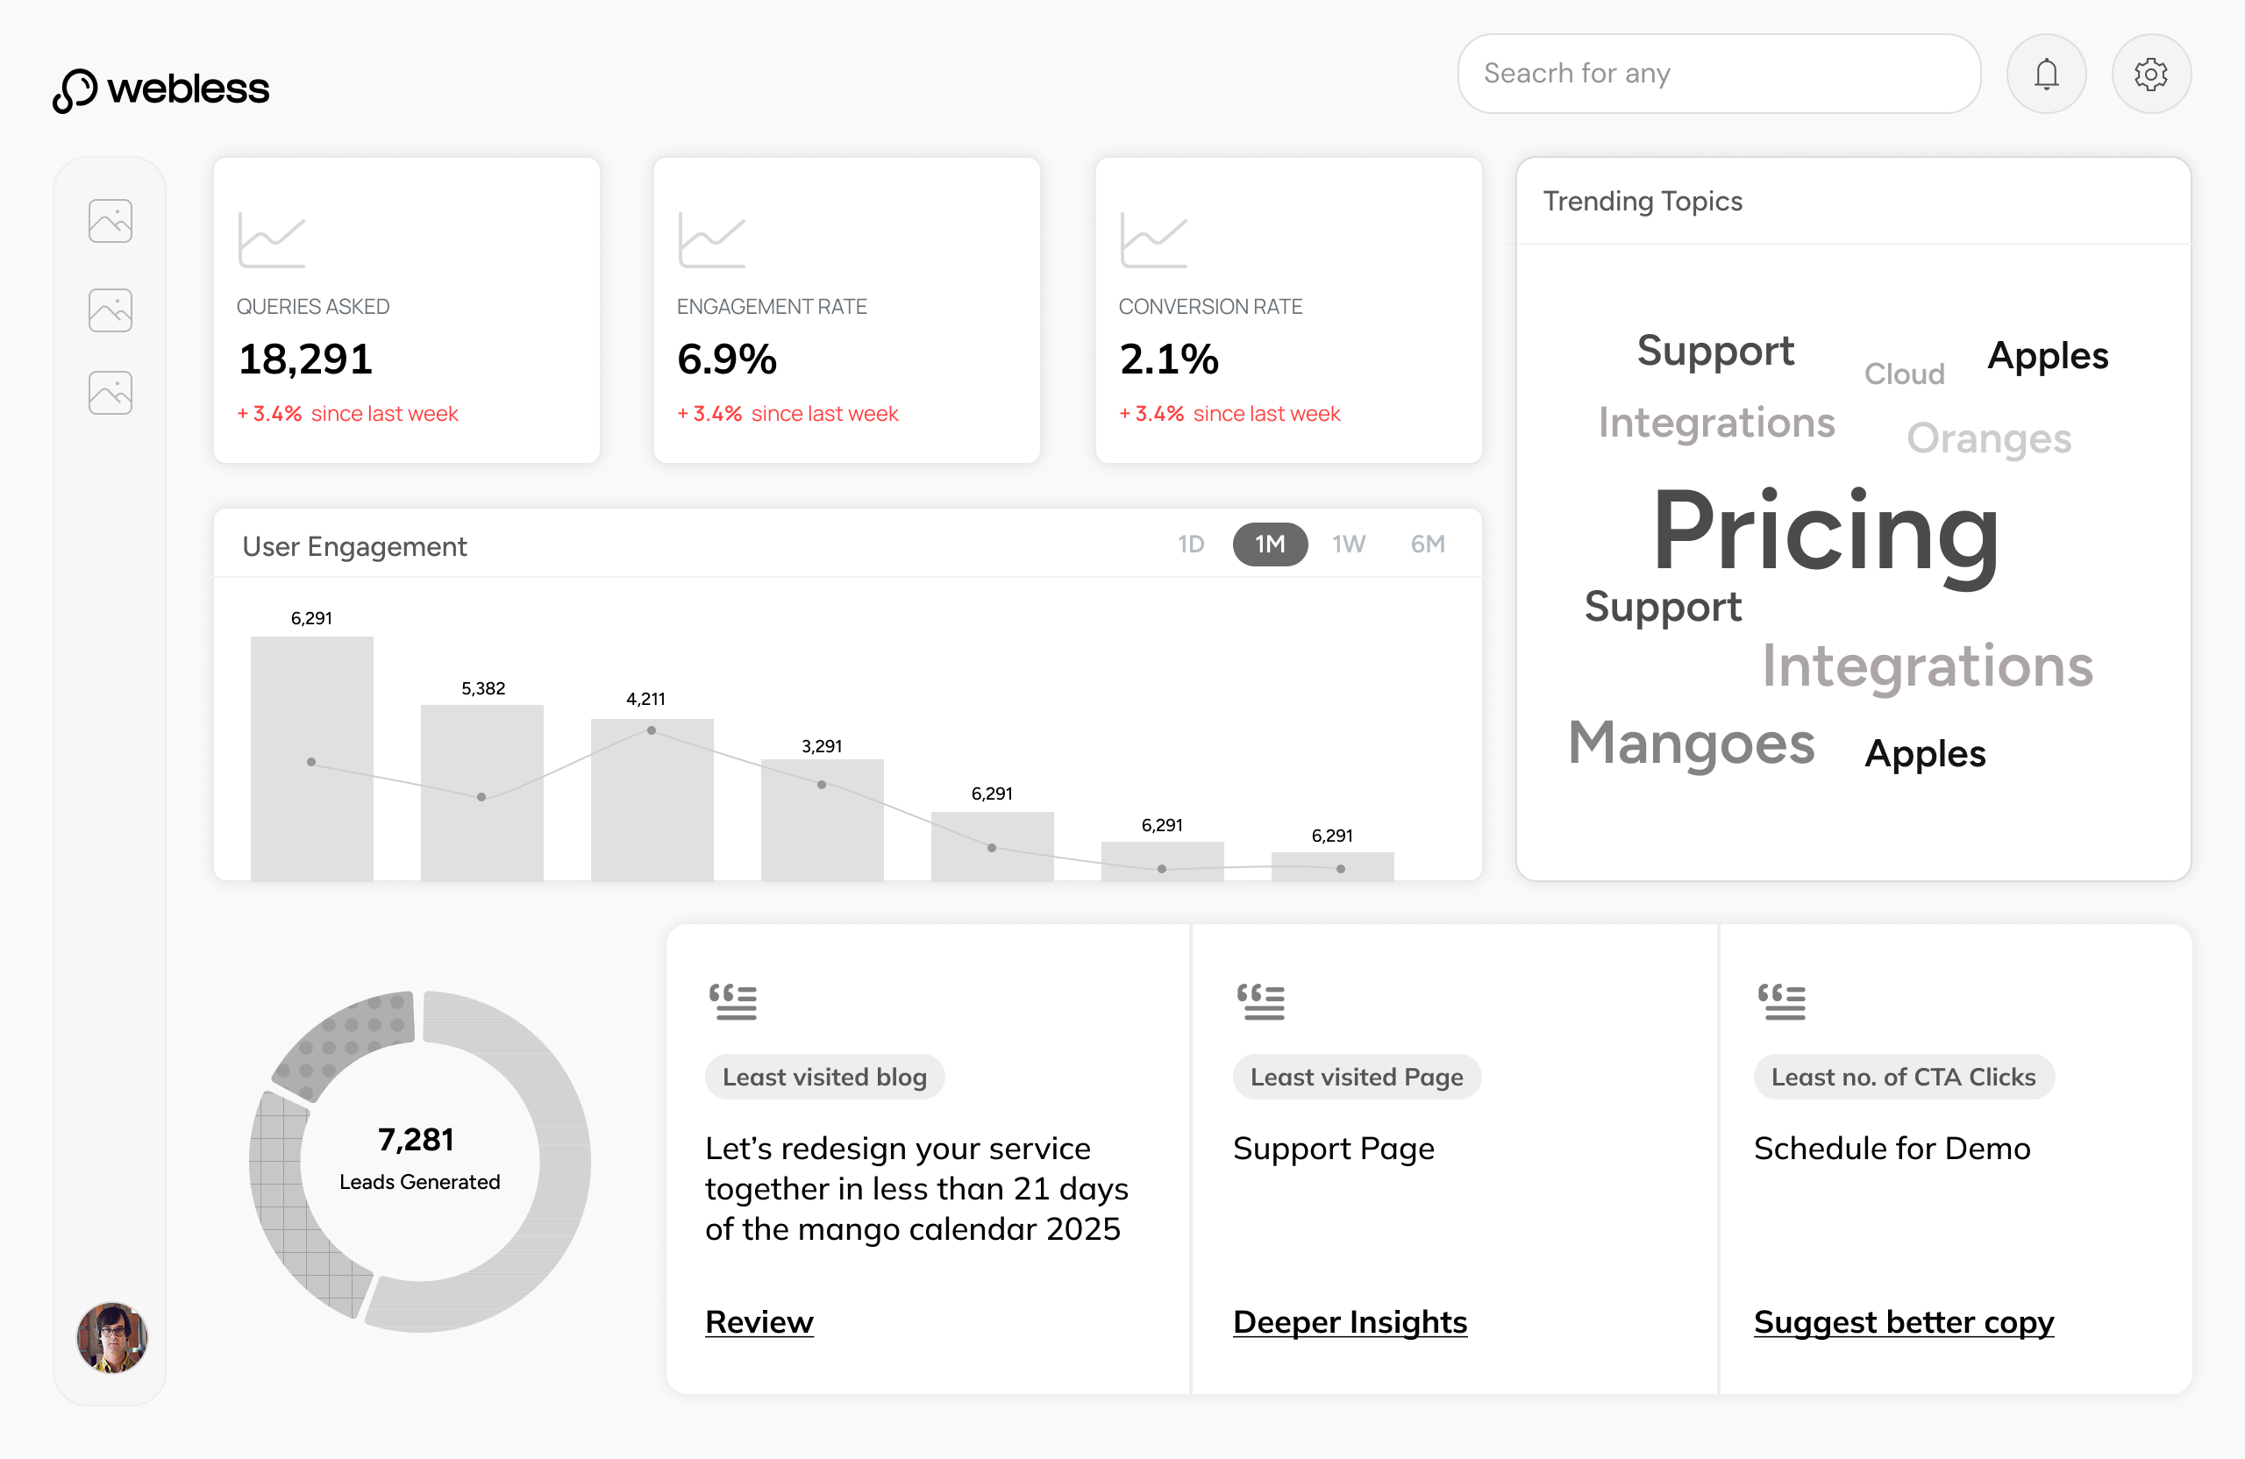Switch User Engagement range to 1D
2245x1459 pixels.
pos(1190,544)
